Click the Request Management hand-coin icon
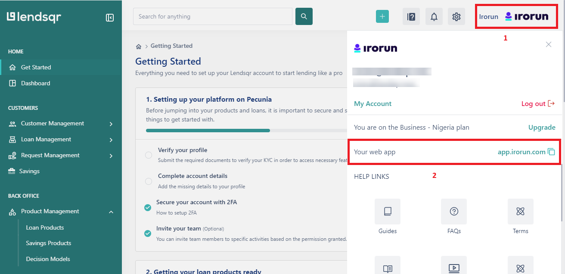 [12, 156]
